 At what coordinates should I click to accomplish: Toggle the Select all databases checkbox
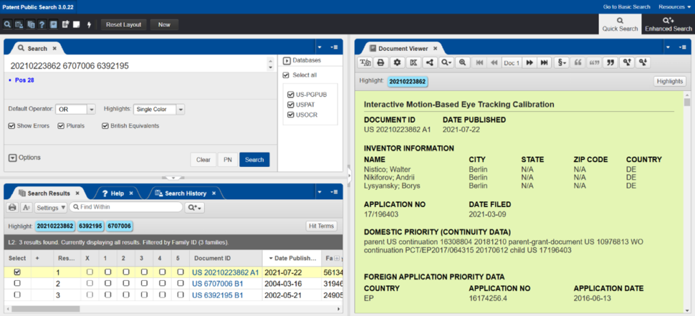coord(286,75)
